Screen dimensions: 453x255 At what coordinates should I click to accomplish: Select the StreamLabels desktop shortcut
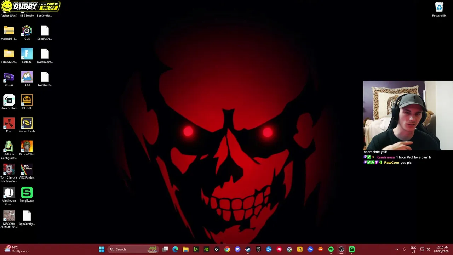9,102
